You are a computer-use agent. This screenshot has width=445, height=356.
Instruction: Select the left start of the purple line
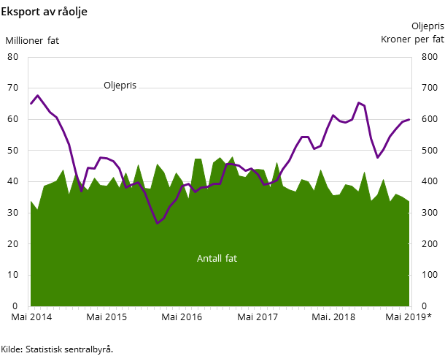tap(31, 104)
